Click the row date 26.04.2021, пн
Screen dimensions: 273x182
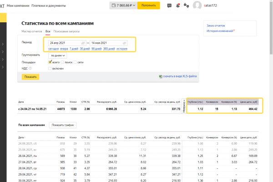27,156
